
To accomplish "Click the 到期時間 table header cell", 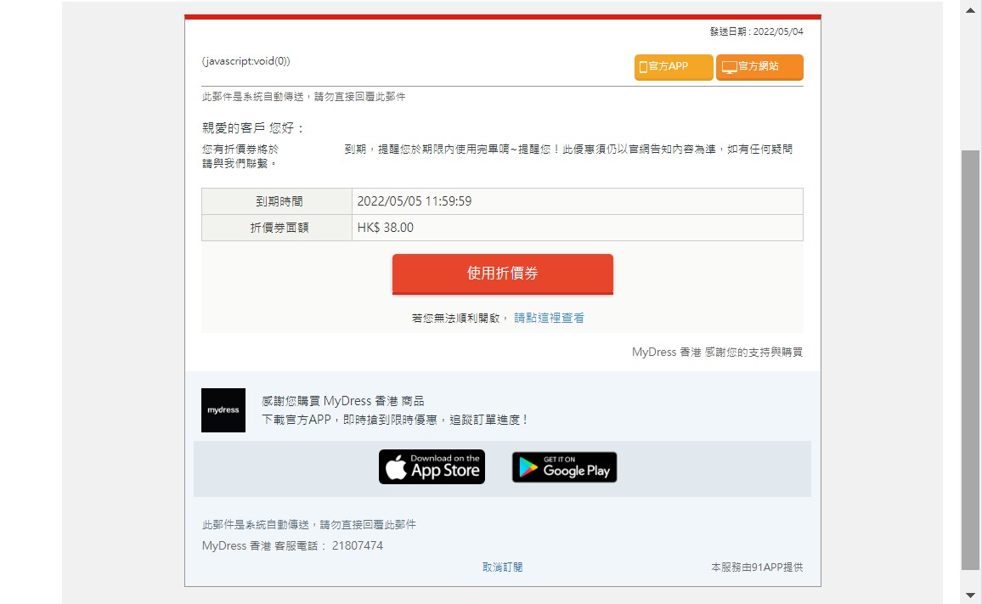I will (x=277, y=201).
